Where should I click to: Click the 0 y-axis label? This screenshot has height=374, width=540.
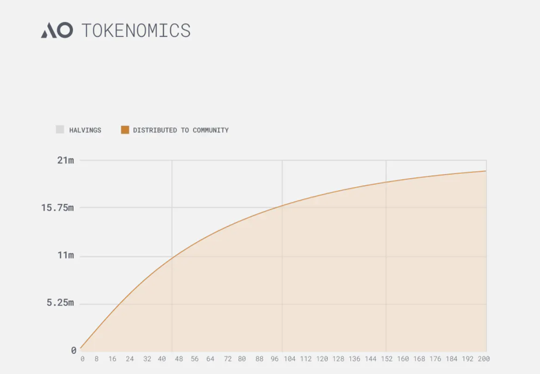(x=73, y=350)
